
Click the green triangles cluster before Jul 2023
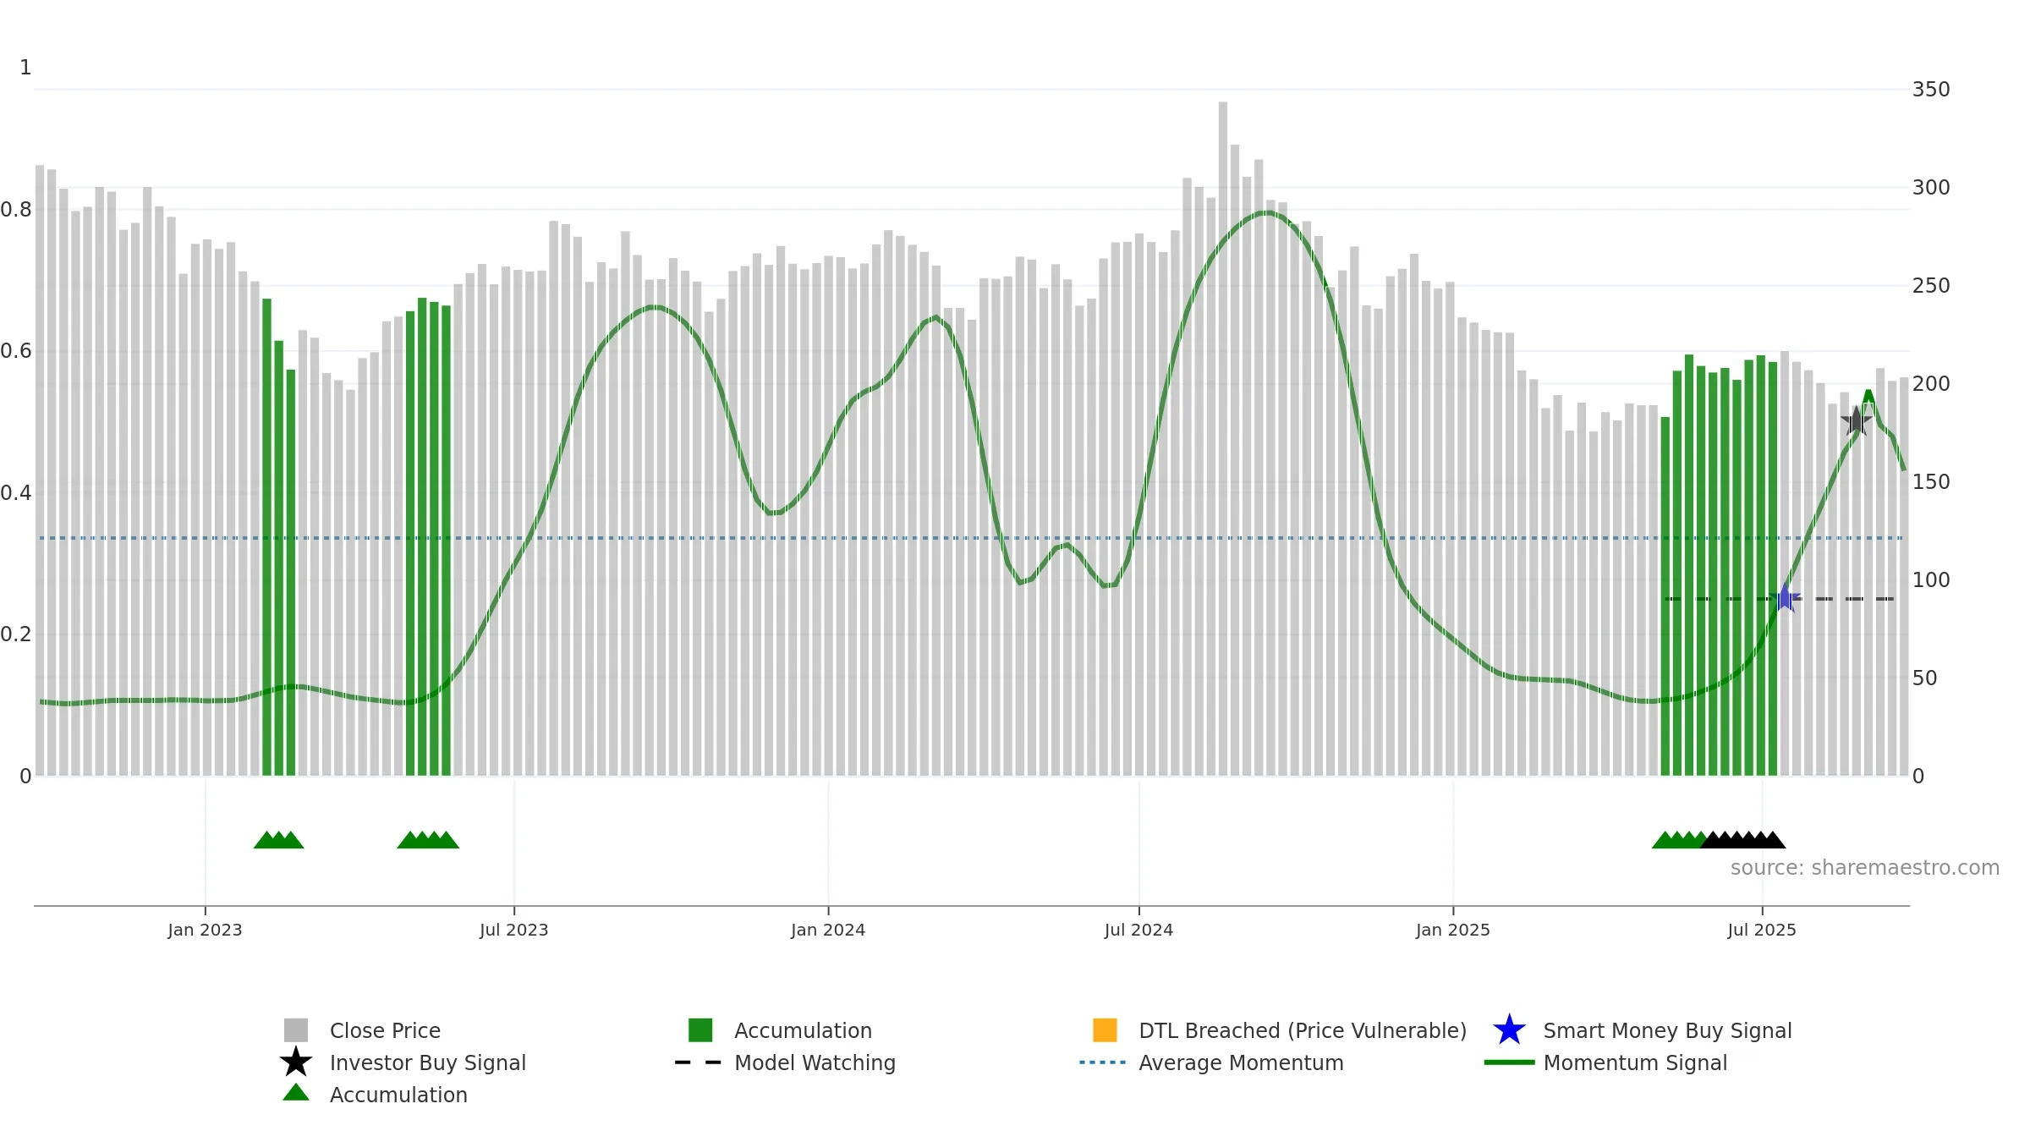point(428,840)
